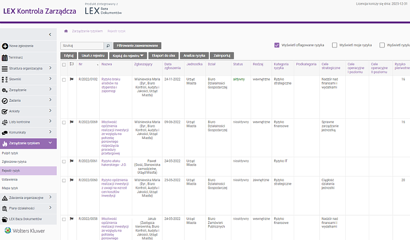This screenshot has height=240, width=410.
Task: Collapse the sidebar with the top arrow
Action: click(x=50, y=35)
